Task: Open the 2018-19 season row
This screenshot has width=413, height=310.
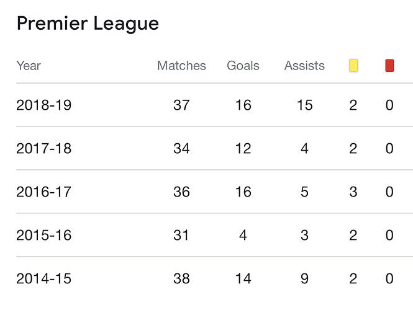Action: coord(43,105)
